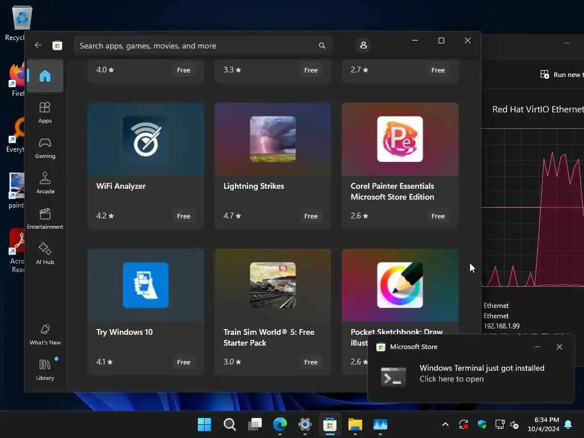The image size is (584, 438).
Task: Open notification options ellipsis menu
Action: [x=537, y=347]
